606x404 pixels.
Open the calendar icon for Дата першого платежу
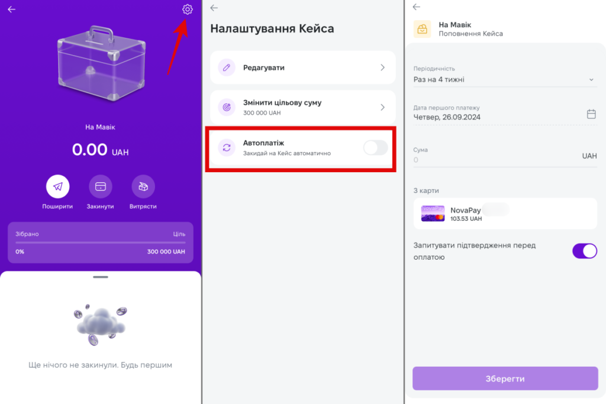591,115
